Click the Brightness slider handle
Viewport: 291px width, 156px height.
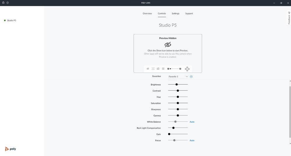177,85
